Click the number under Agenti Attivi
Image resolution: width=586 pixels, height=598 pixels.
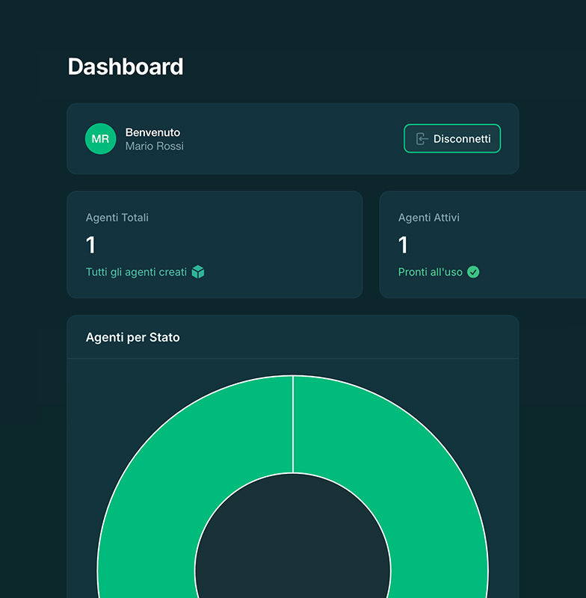click(x=403, y=245)
